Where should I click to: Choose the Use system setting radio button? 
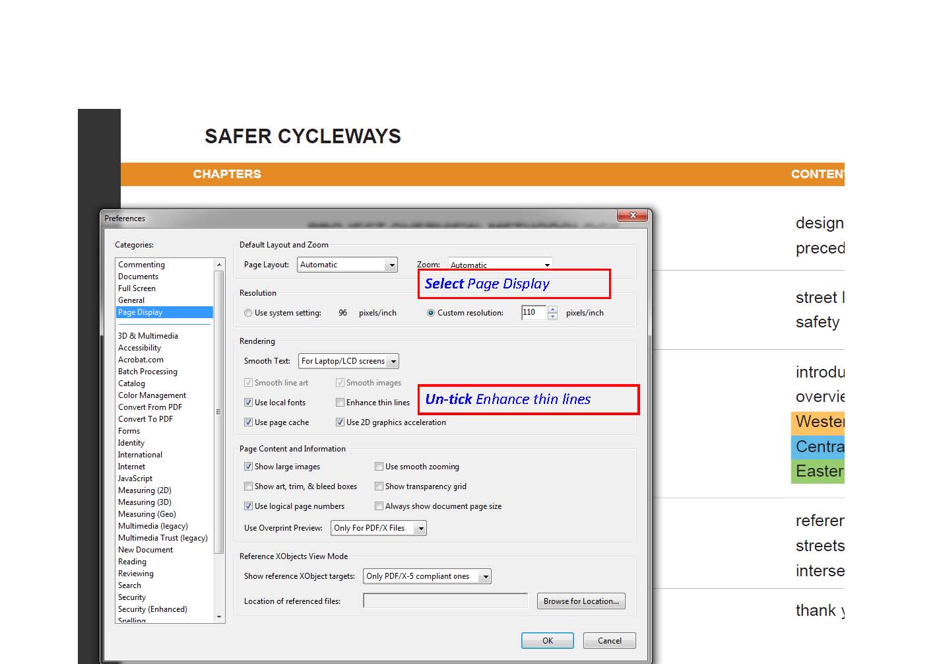pyautogui.click(x=248, y=313)
